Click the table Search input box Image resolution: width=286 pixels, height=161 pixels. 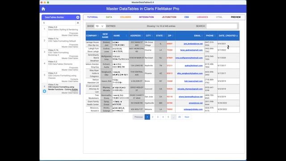click(x=222, y=26)
